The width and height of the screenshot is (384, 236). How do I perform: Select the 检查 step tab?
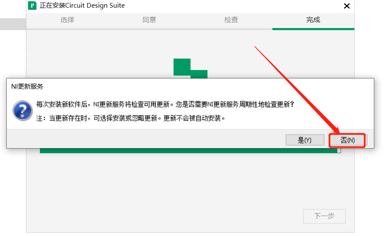231,20
